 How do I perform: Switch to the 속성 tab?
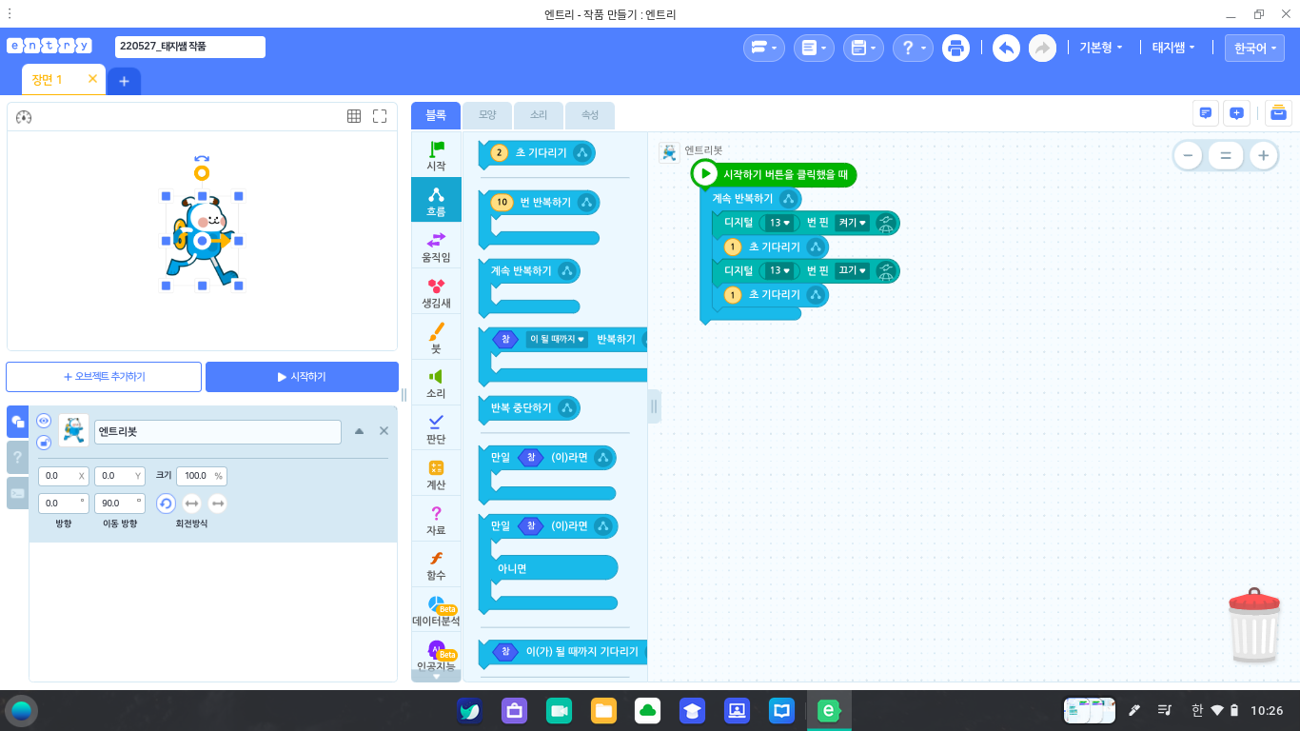(x=590, y=115)
